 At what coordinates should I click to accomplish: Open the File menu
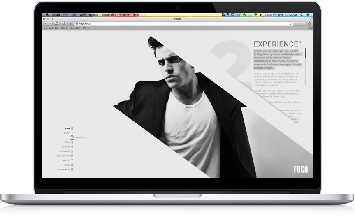[x=66, y=15]
